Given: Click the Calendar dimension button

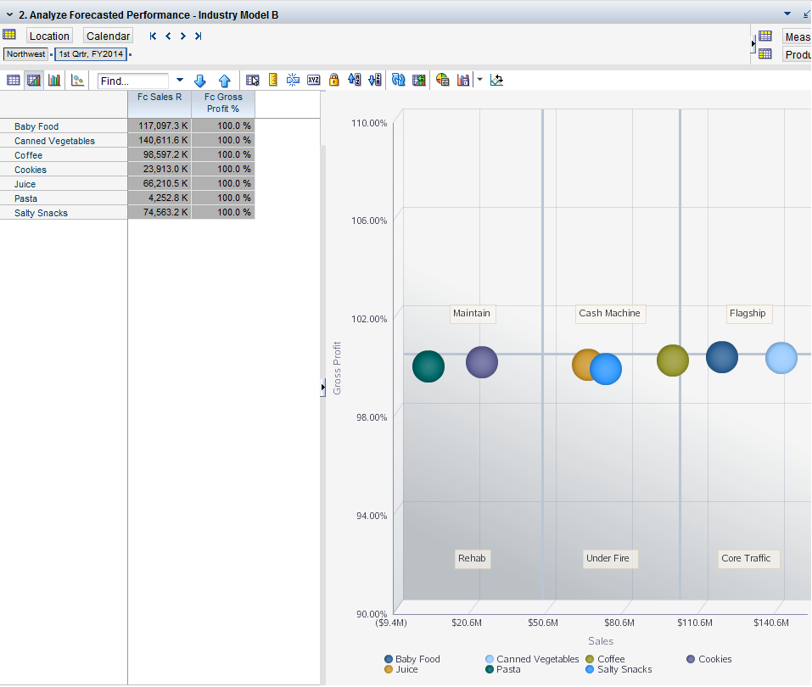Looking at the screenshot, I should point(108,36).
